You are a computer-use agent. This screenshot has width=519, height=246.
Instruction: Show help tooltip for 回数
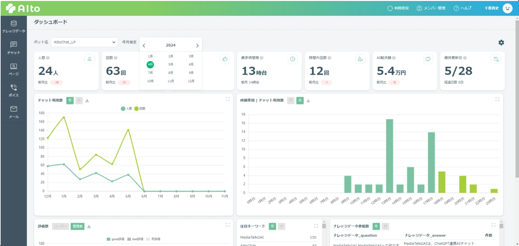[x=116, y=58]
